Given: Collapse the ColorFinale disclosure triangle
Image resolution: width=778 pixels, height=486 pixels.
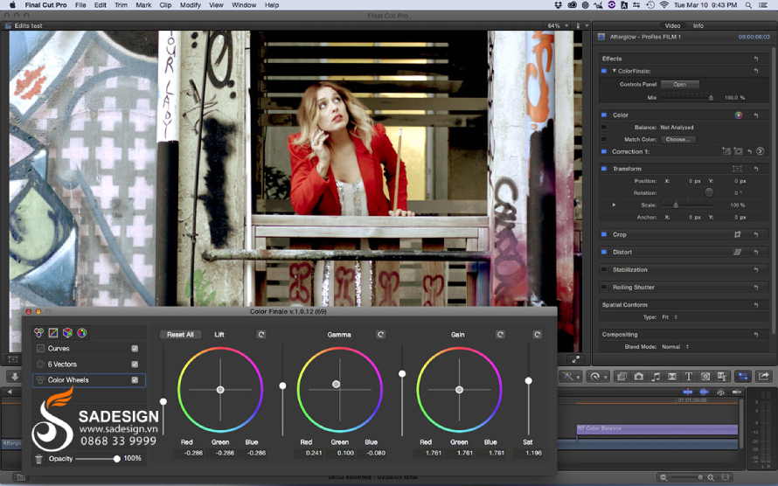Looking at the screenshot, I should click(615, 71).
